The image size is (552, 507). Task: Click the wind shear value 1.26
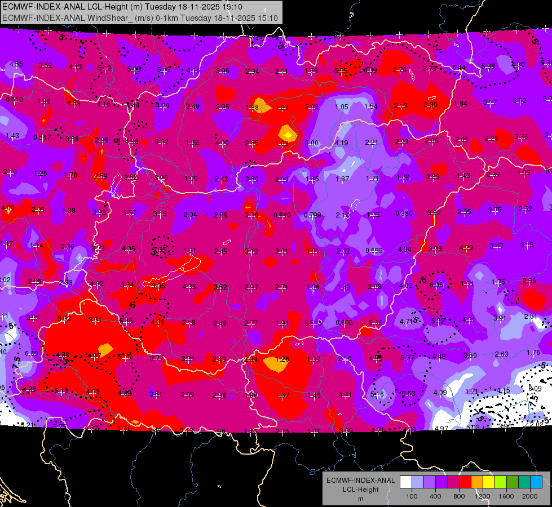point(282,359)
